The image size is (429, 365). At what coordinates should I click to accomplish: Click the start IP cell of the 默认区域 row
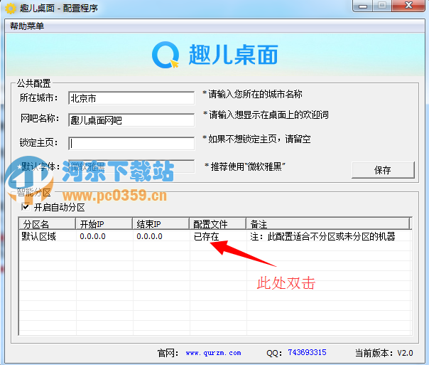(x=92, y=236)
